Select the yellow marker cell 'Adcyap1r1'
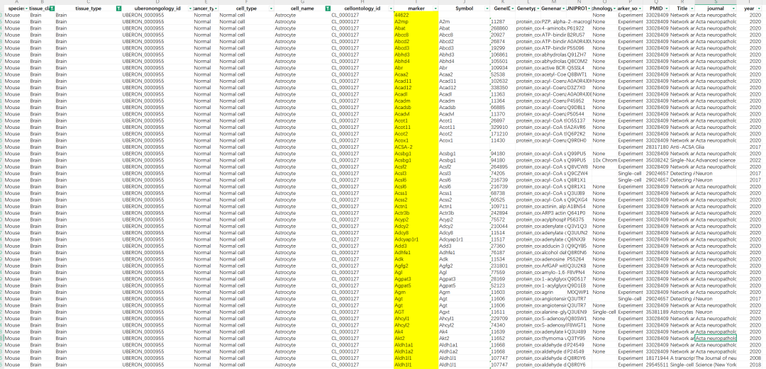 click(x=416, y=239)
